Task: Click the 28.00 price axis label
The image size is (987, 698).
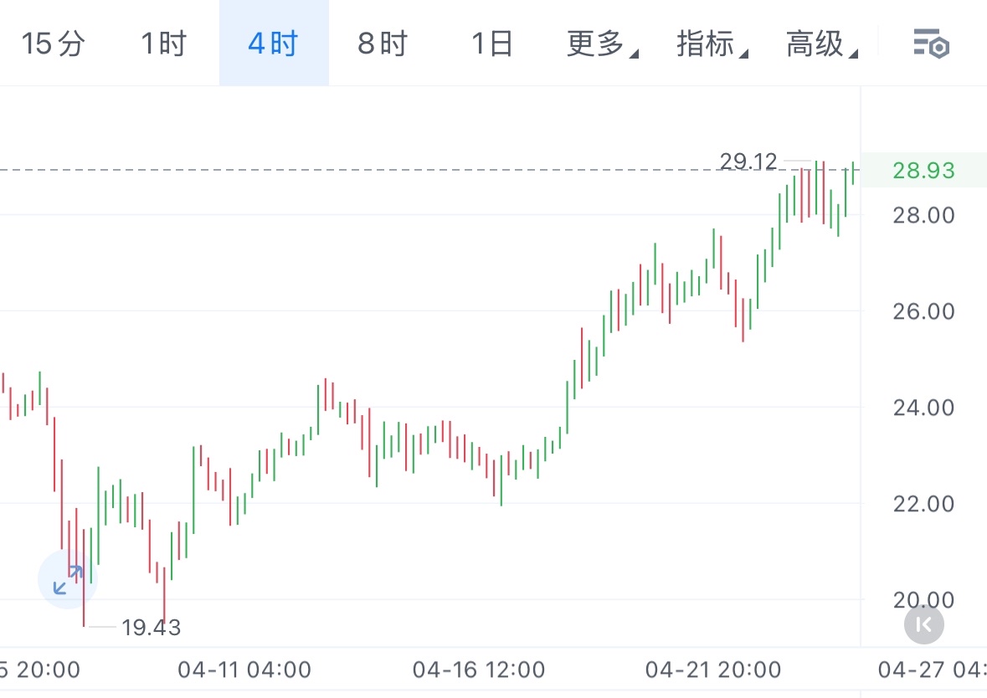Action: point(923,215)
